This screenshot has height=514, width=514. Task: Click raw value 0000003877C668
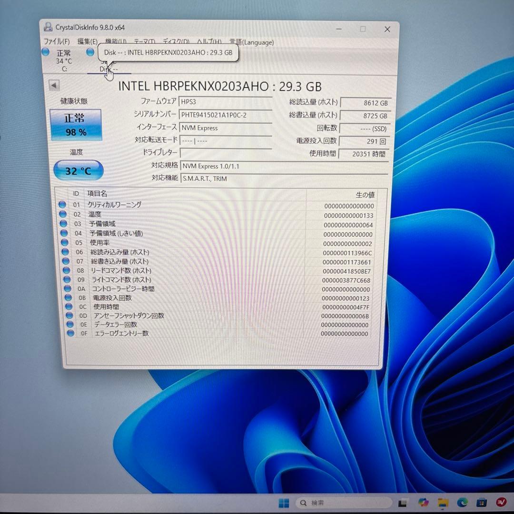[x=346, y=281]
